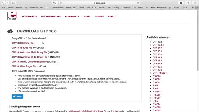Open OptionsHouse bookmark

tap(58, 7)
